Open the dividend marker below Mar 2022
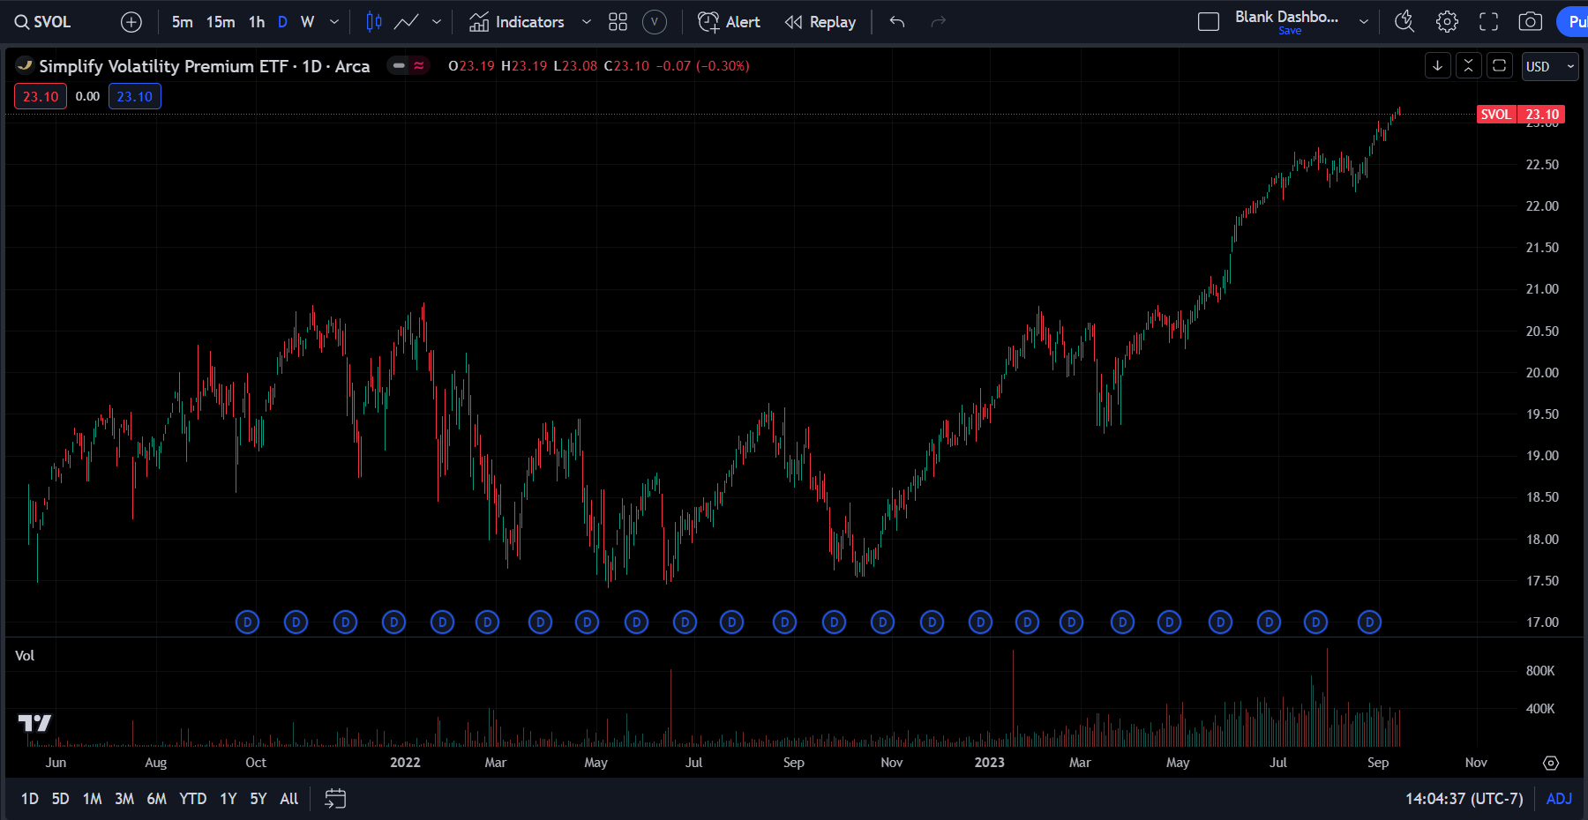Screen dimensions: 1588x820 [x=487, y=622]
